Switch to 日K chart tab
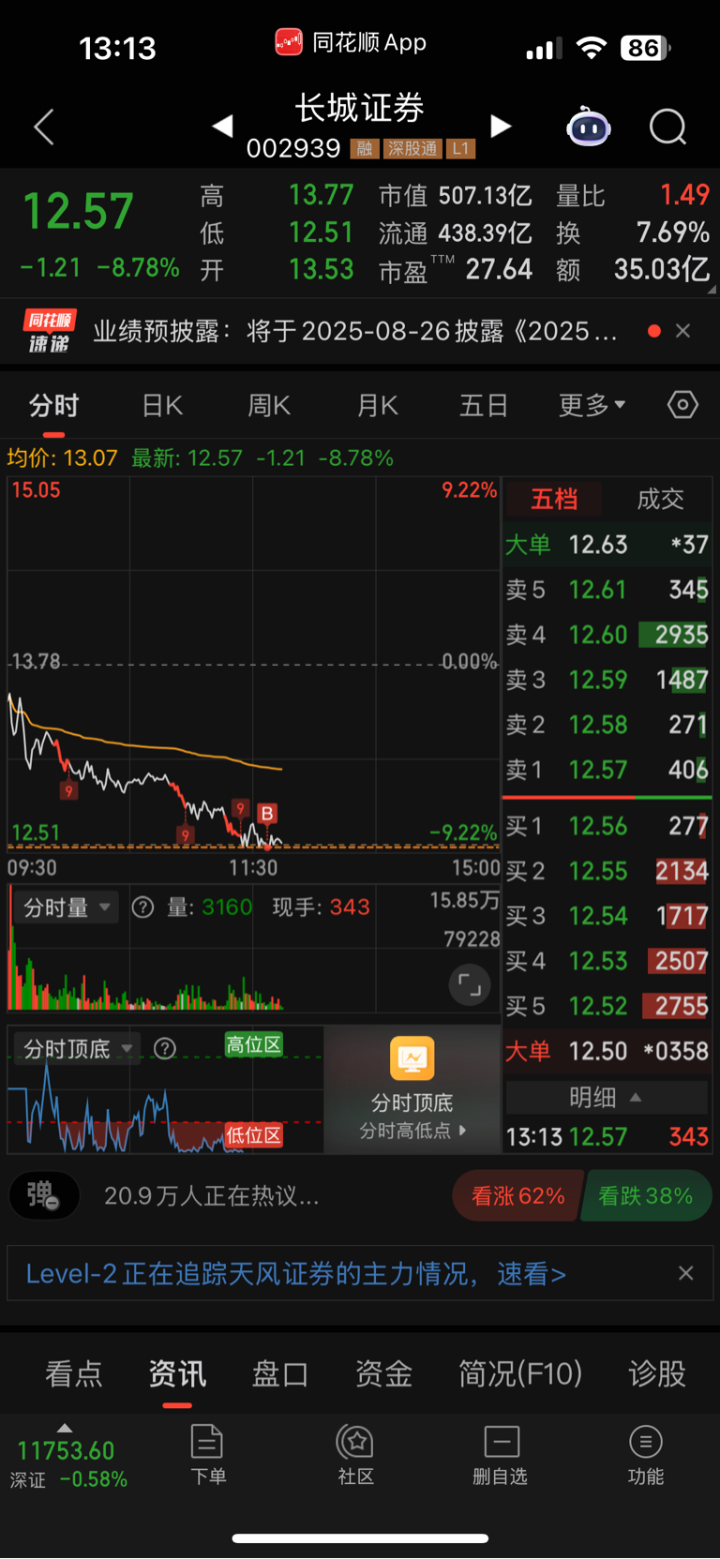Screen dimensions: 720x1559 point(162,406)
